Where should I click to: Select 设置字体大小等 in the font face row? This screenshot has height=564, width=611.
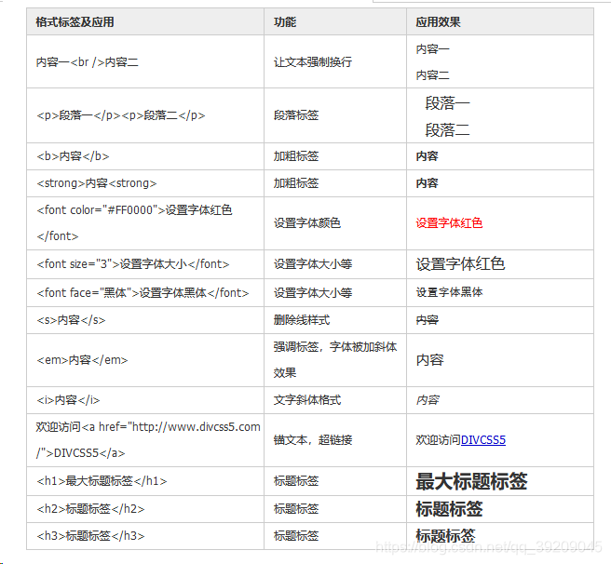tap(313, 293)
